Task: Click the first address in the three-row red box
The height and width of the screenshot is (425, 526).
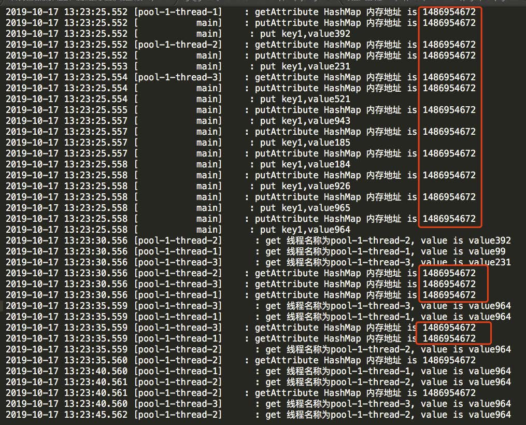Action: point(449,273)
